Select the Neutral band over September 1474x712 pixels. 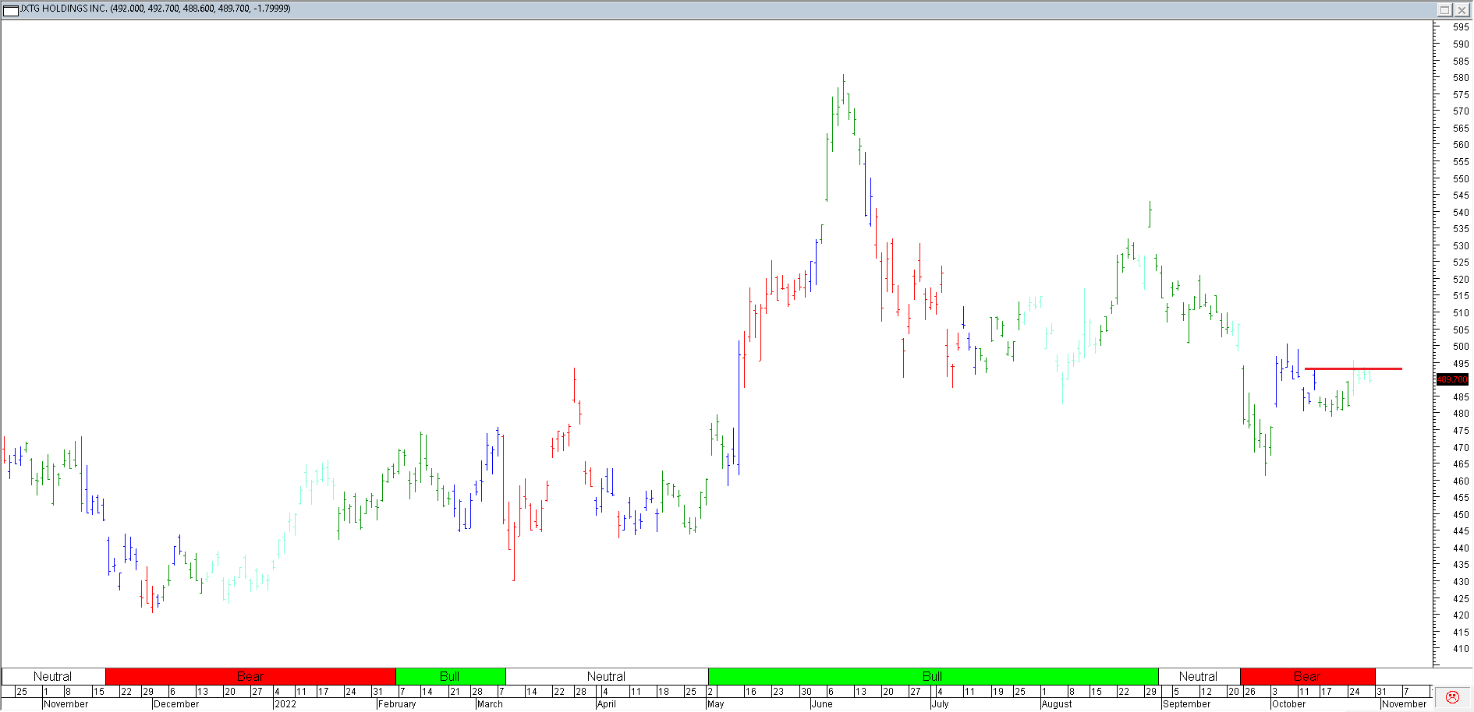1199,676
